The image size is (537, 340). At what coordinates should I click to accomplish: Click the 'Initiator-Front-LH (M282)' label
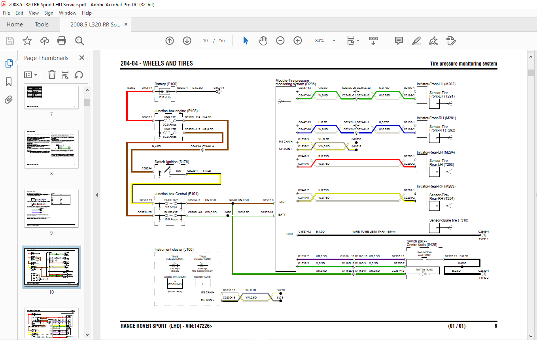(436, 84)
